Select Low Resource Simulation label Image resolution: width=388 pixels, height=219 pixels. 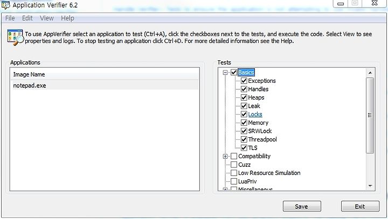point(269,173)
